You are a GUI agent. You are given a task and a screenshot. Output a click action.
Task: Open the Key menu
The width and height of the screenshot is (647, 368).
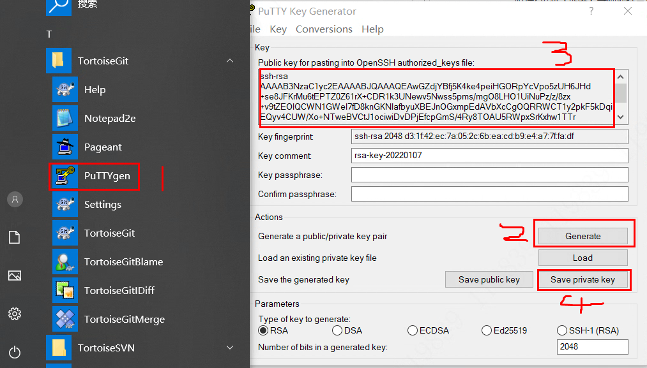[278, 29]
